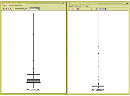Image resolution: width=130 pixels, height=96 pixels.
Task: Open Graph menu in the cases window
Action: click(x=4, y=6)
